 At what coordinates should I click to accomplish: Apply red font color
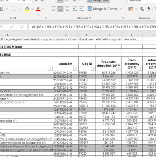coord(38,9)
